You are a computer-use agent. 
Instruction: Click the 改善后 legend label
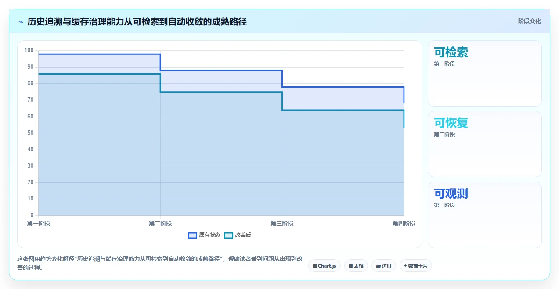[243, 235]
